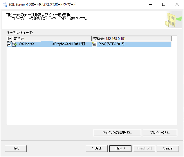Click the source flat file icon in the row

14,44
